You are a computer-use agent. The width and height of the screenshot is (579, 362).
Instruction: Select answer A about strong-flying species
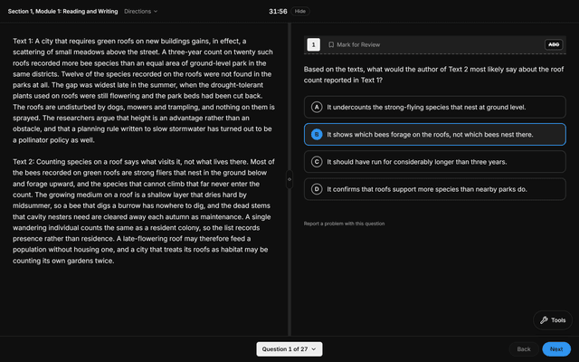[x=434, y=107]
